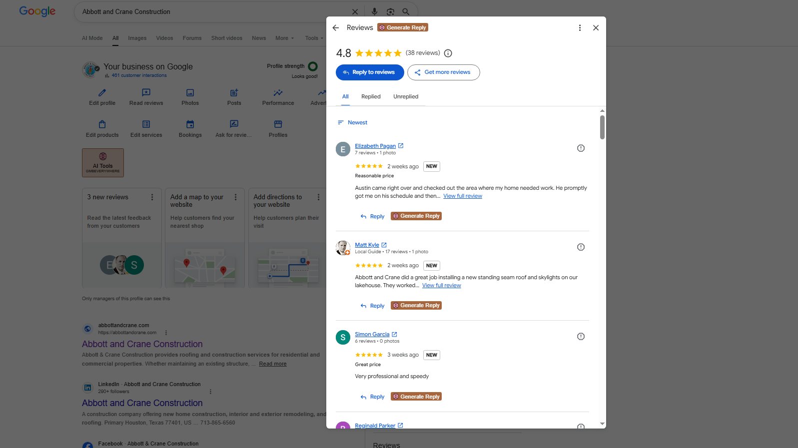Generate Reply for Matt Kyle's review
798x448 pixels.
pyautogui.click(x=416, y=306)
